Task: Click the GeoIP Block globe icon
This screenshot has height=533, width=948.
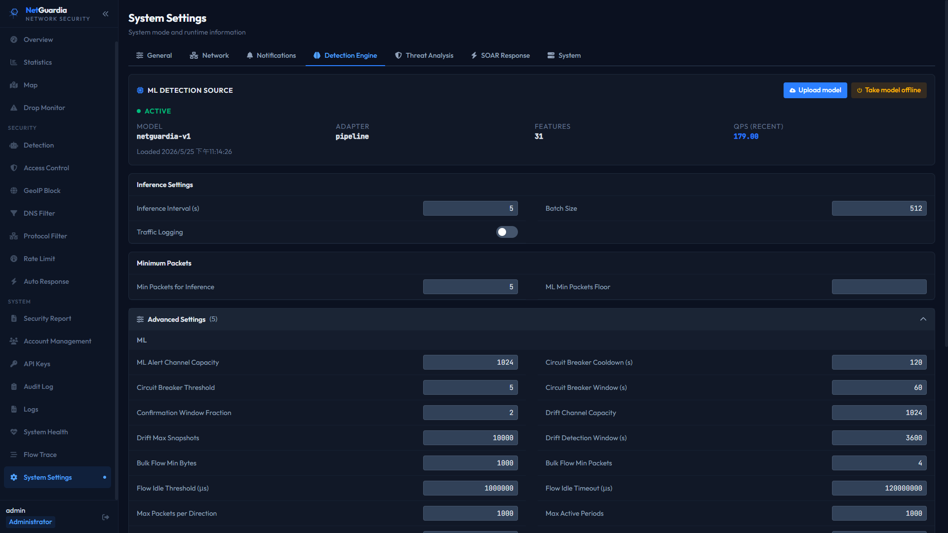Action: (14, 190)
